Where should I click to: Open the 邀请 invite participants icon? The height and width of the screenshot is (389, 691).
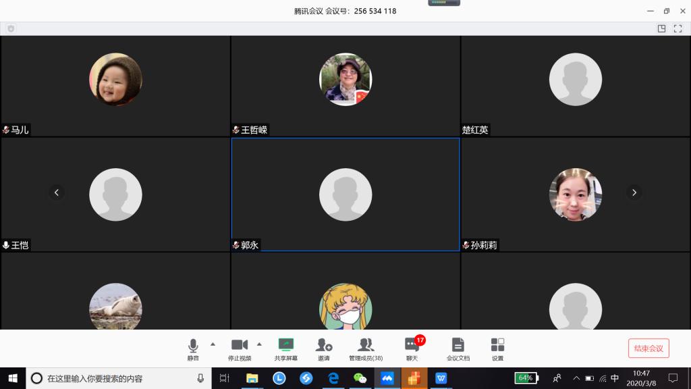[x=324, y=348]
